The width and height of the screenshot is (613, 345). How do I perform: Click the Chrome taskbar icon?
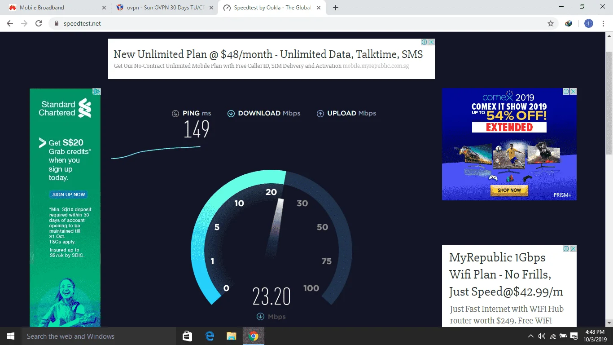(254, 336)
